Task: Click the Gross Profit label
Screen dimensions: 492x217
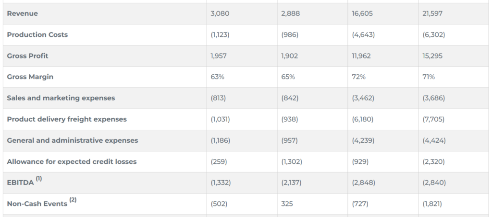Action: coord(27,56)
